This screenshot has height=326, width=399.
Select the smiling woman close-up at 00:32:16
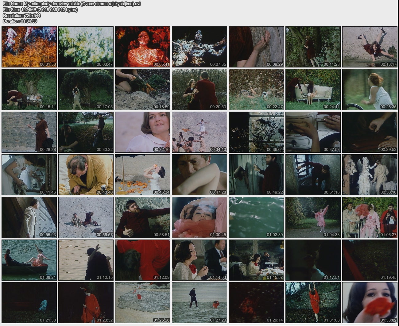pos(143,132)
